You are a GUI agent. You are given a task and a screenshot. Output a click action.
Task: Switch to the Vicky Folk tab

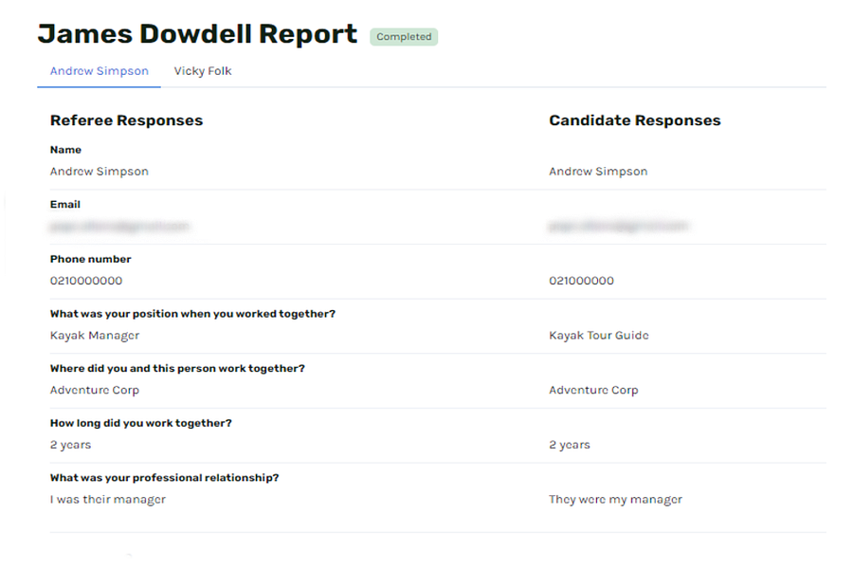click(203, 71)
